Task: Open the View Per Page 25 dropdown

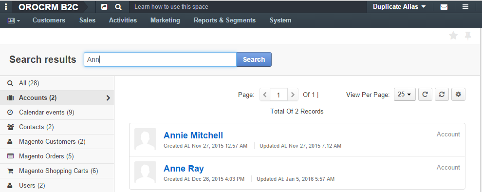Action: click(x=405, y=95)
